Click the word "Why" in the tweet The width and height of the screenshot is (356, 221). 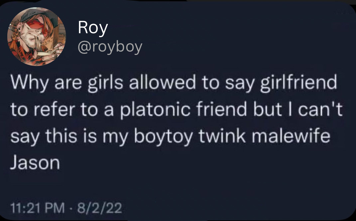[28, 83]
